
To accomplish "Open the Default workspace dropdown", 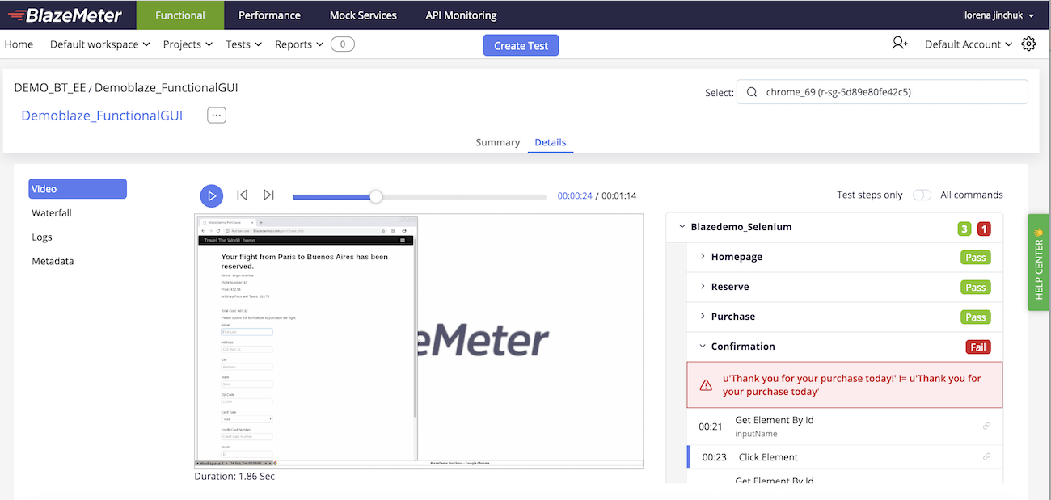I will point(100,44).
